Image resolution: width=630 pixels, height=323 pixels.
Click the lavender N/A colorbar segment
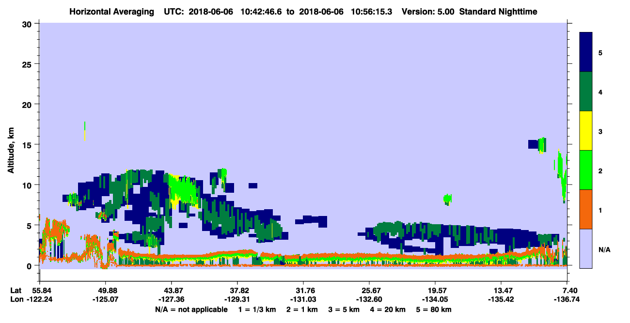click(x=586, y=248)
